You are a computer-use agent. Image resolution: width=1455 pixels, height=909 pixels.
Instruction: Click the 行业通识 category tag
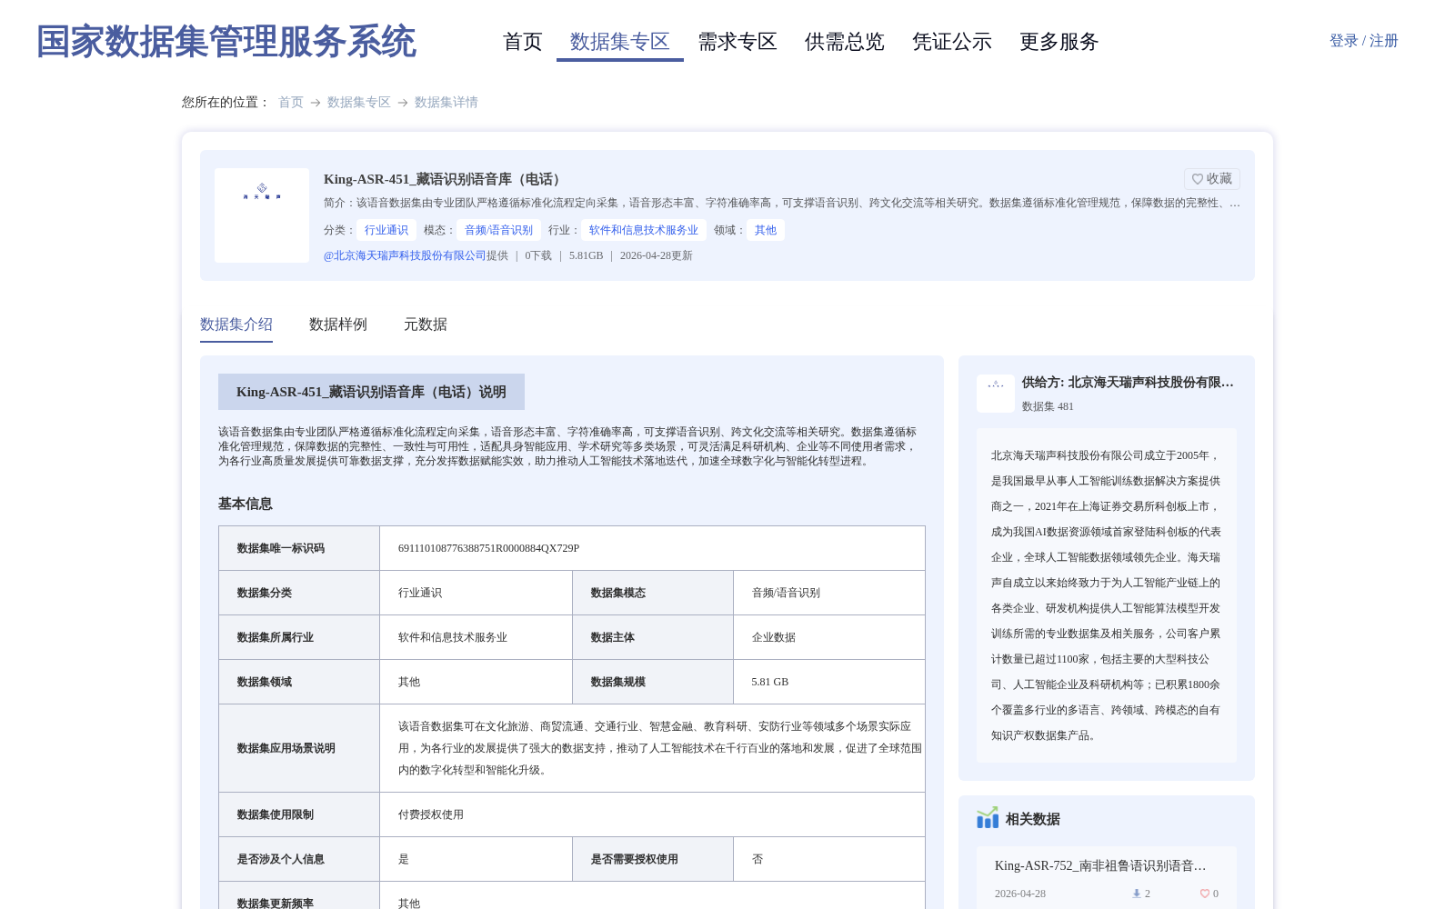pos(386,230)
